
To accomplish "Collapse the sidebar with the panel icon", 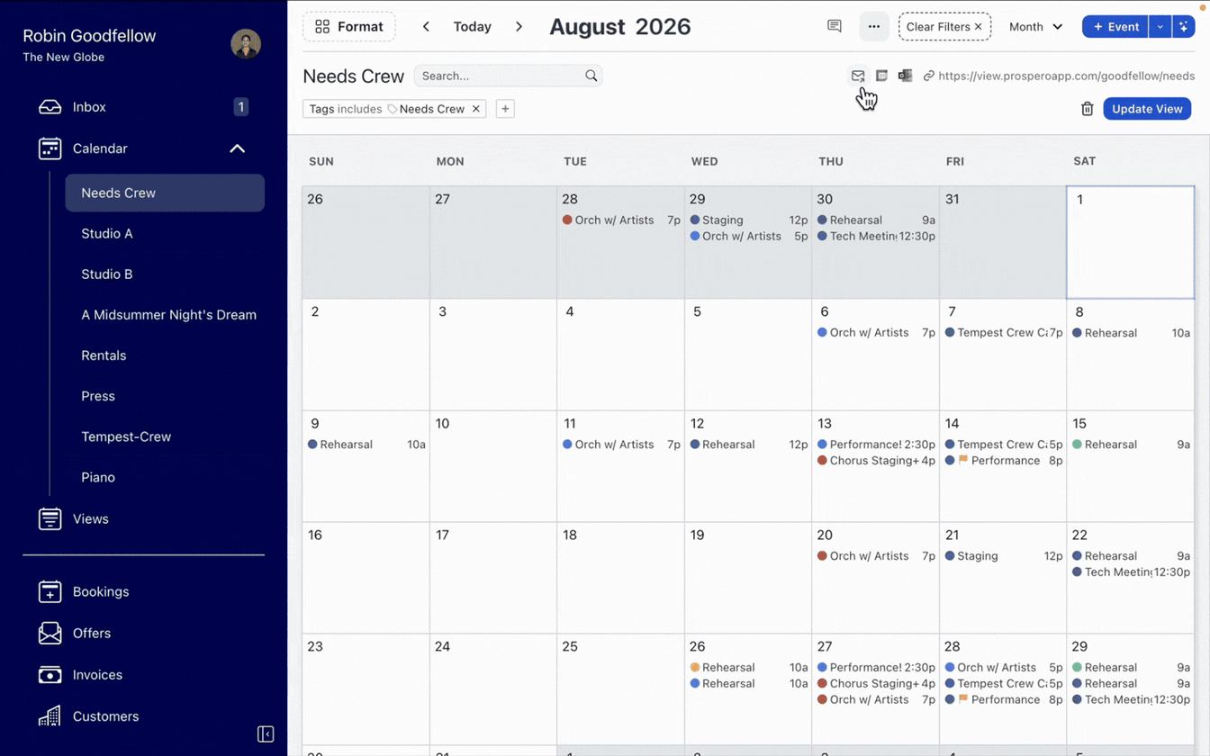I will [266, 734].
